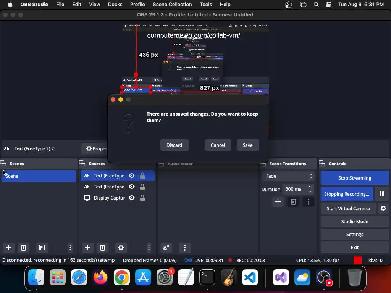Open the View menu
391x293 pixels.
[95, 5]
